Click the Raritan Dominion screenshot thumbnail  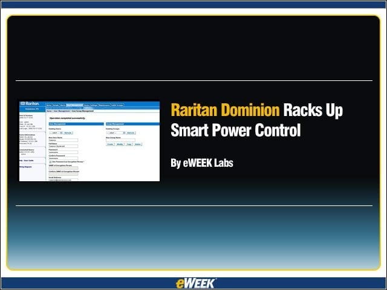tap(89, 141)
